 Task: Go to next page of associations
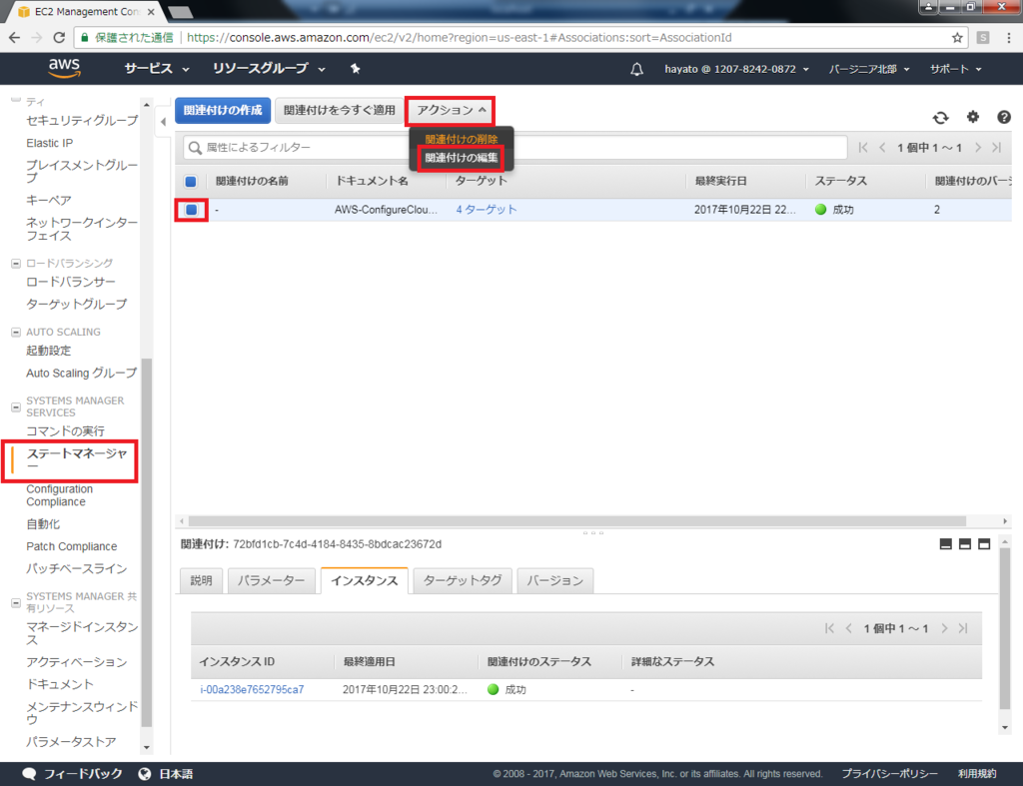pos(977,148)
